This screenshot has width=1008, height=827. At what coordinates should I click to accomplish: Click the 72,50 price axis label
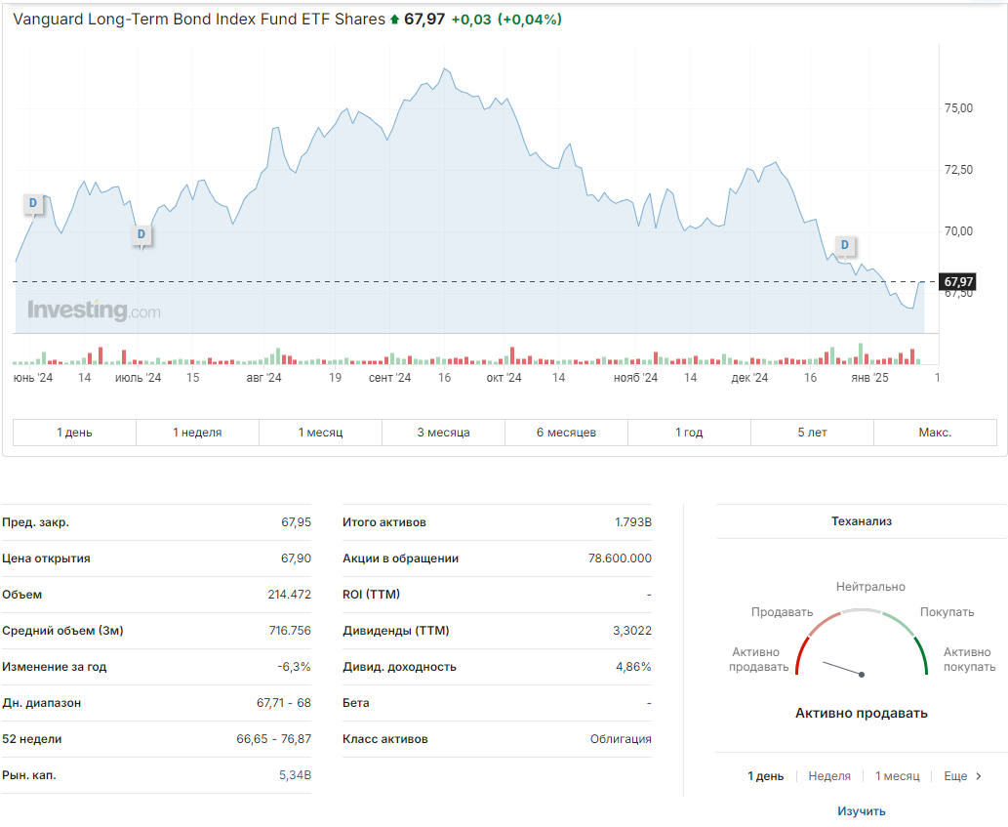(958, 170)
